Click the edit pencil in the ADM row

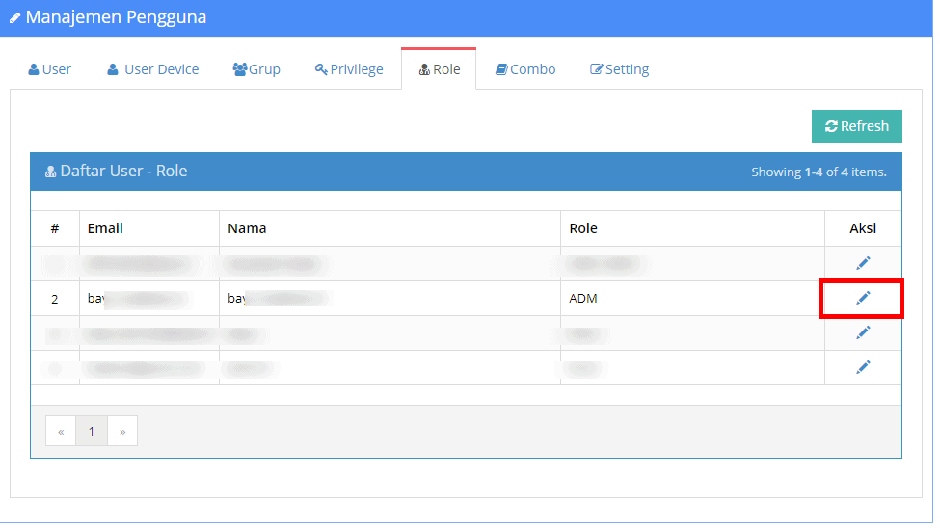coord(863,298)
